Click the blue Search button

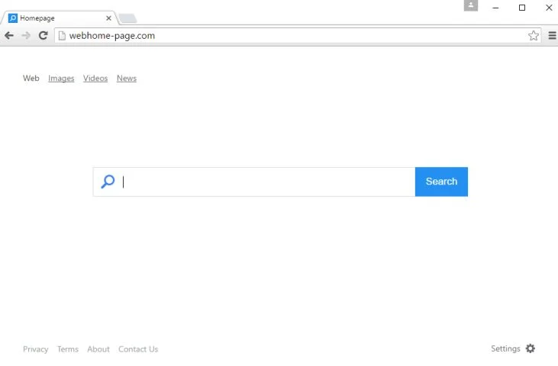pos(441,181)
